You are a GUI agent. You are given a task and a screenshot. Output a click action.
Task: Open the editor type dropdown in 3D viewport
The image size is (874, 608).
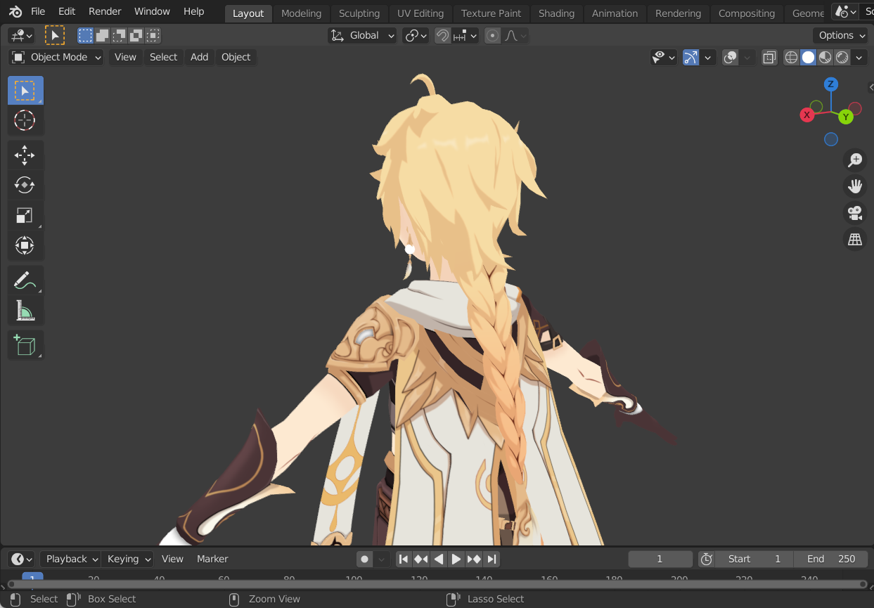21,35
